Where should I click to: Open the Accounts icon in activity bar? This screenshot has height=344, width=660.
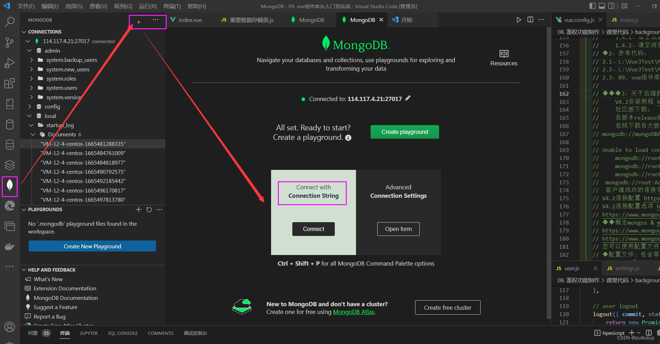pos(10,327)
